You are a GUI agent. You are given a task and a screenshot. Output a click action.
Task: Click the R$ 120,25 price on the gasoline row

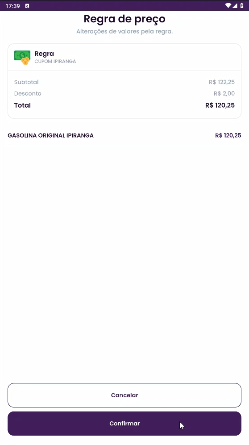click(x=228, y=135)
